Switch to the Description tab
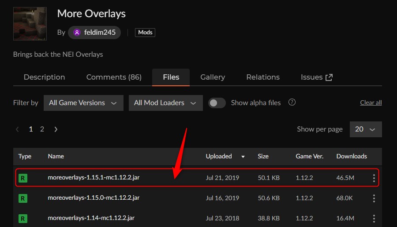 tap(44, 77)
